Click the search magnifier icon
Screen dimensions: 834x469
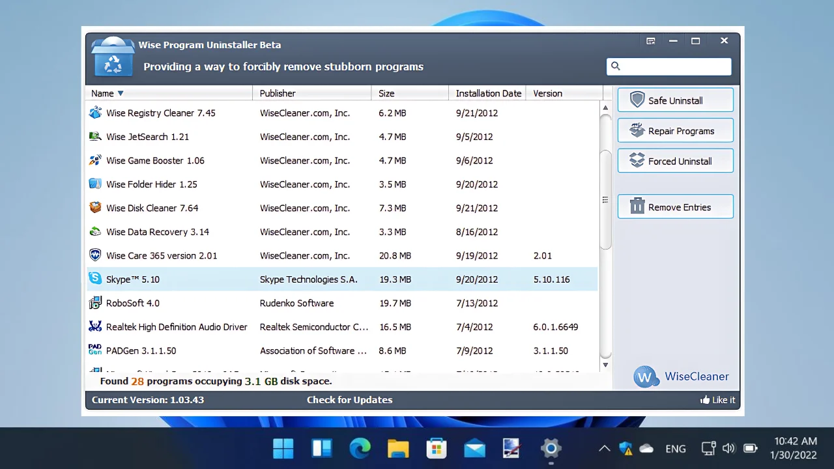[x=616, y=66]
